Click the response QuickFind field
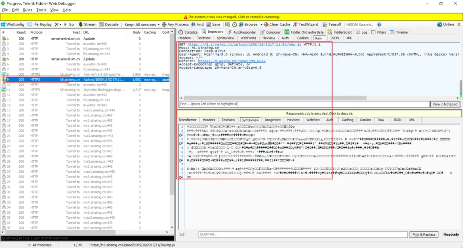The height and width of the screenshot is (248, 463). click(303, 235)
